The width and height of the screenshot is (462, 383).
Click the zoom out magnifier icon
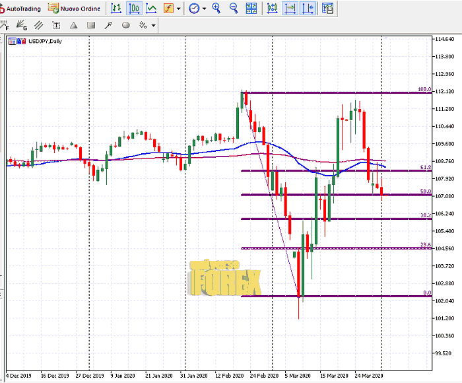tap(234, 9)
